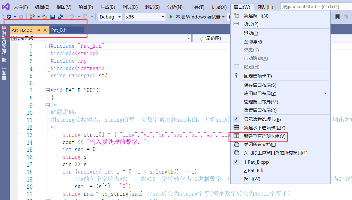Open the 帮助 menu
This screenshot has height=200, width=352.
(x=265, y=7)
